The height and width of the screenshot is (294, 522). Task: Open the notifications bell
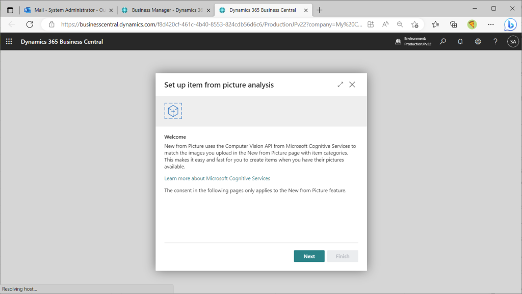coord(460,42)
